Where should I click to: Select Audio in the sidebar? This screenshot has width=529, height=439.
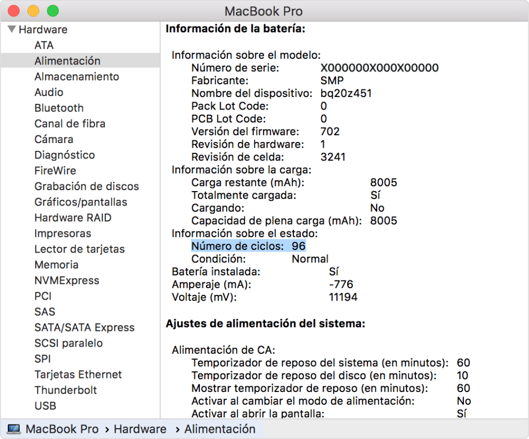49,92
